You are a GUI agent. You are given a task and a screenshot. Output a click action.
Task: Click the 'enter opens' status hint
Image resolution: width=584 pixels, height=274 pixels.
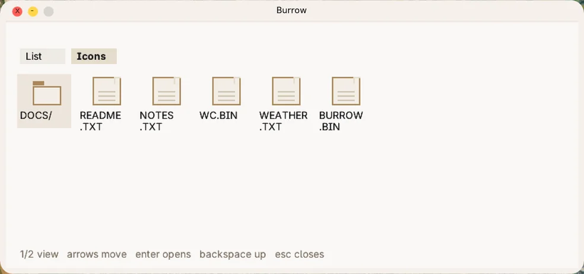tap(163, 254)
